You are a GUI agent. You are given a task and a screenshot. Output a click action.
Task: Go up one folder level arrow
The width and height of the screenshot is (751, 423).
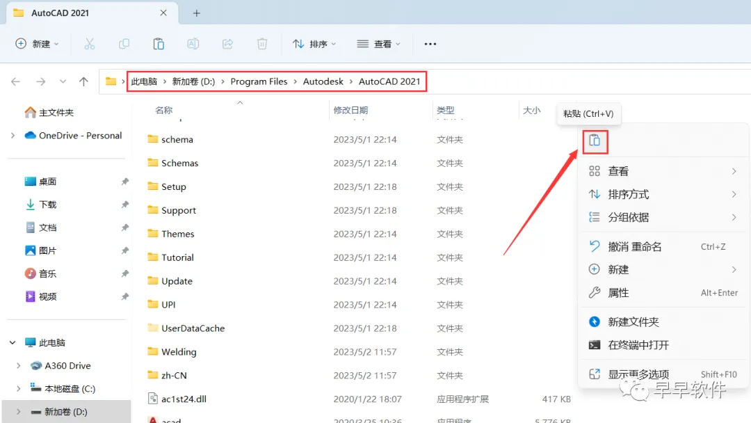pos(84,81)
